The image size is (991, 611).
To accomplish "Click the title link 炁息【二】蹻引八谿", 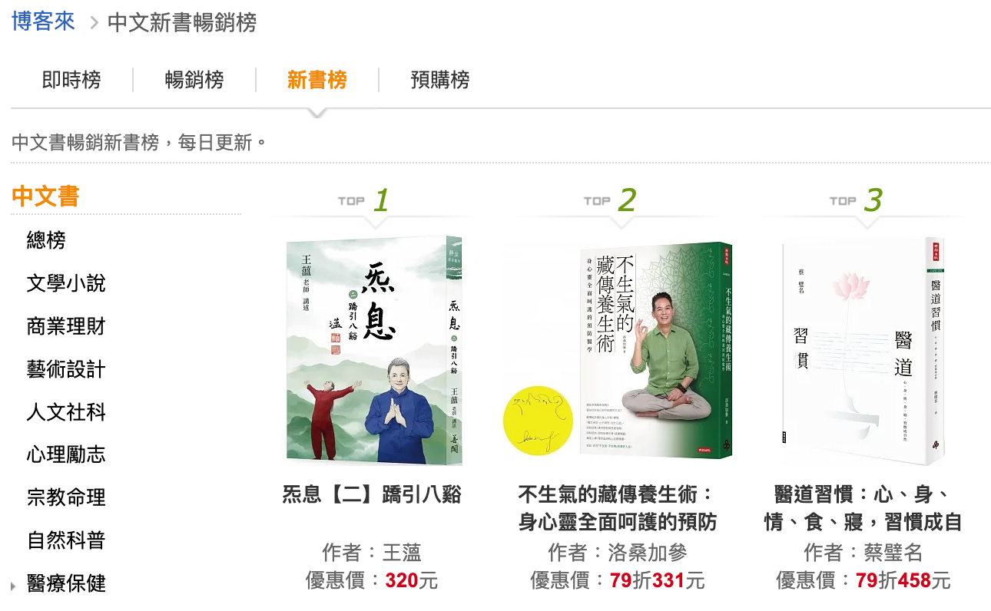I will point(372,494).
